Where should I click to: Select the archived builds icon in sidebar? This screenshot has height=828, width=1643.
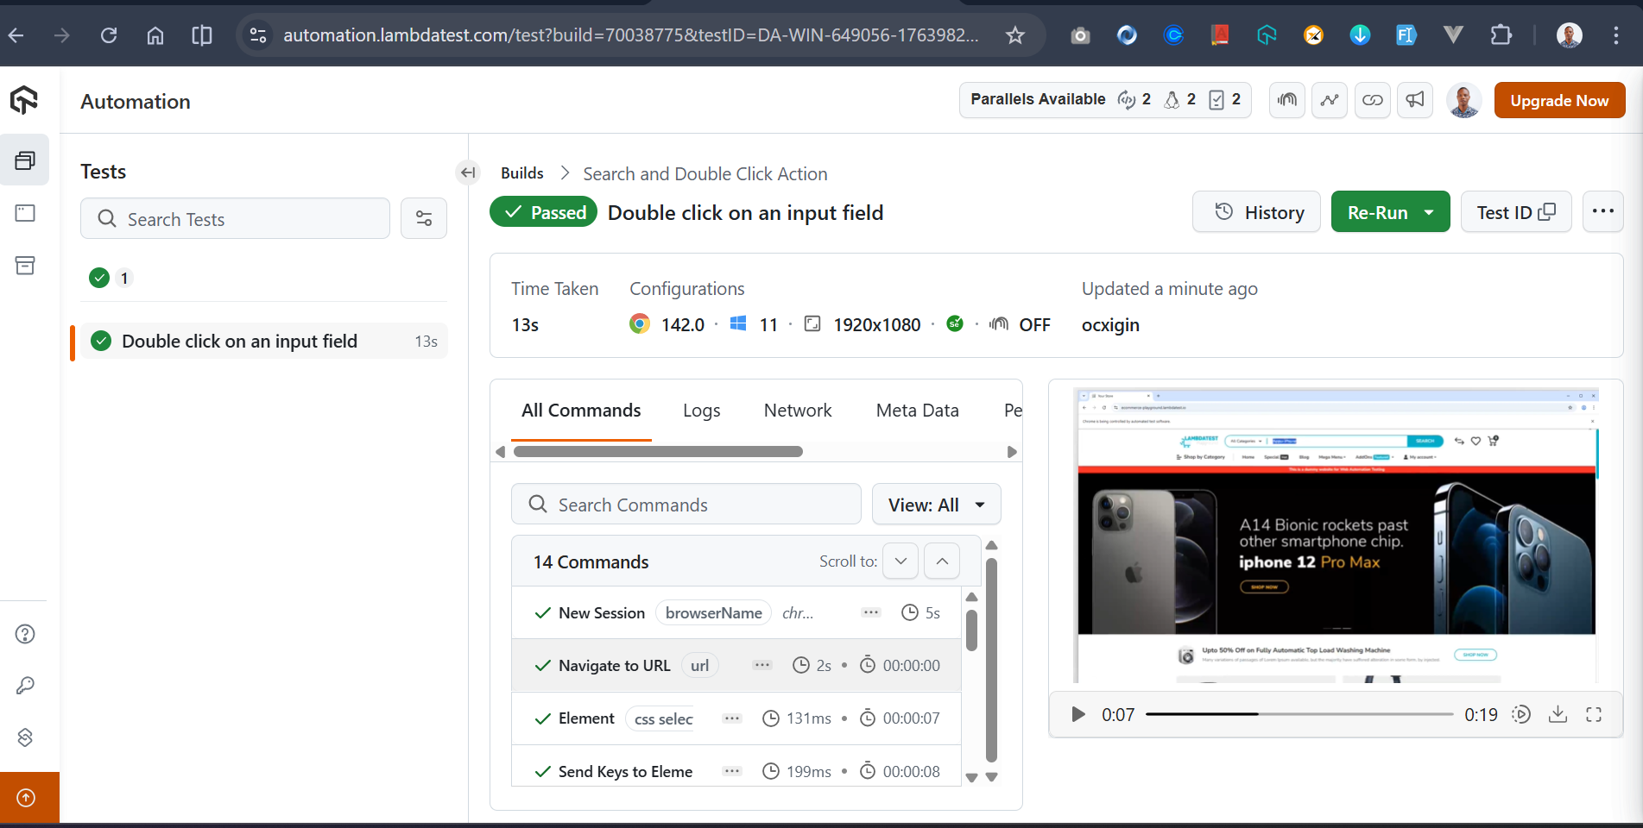pos(24,266)
